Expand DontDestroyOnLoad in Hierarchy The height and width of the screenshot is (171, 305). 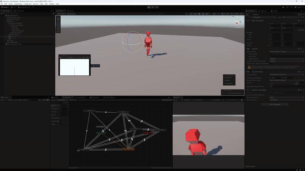coord(5,44)
